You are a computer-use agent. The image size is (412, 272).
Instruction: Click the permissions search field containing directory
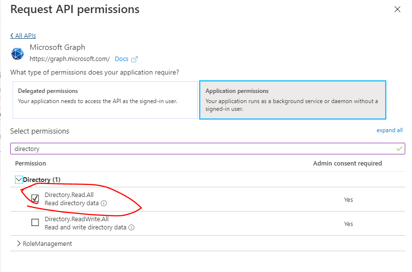pyautogui.click(x=207, y=149)
